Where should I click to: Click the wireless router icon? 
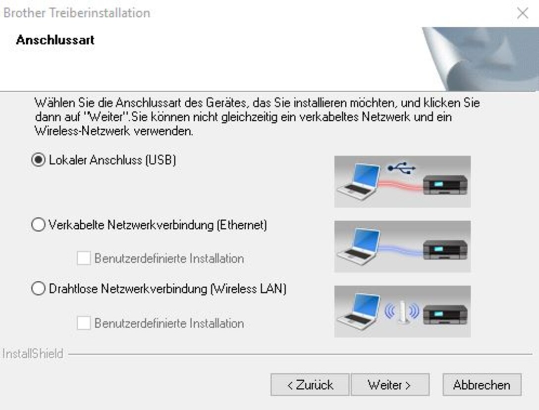tap(402, 312)
